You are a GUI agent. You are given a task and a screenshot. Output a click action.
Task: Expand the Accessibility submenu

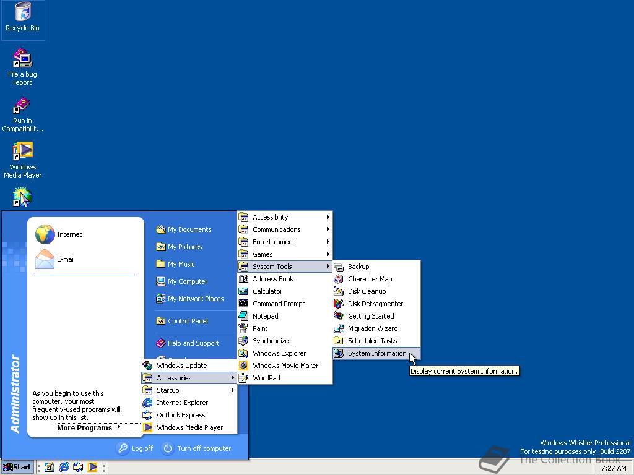point(285,217)
